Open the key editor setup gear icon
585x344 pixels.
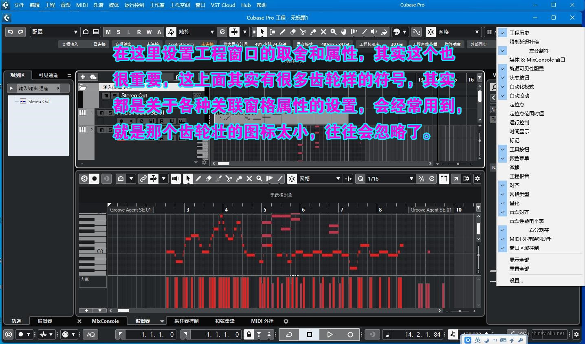[x=477, y=179]
